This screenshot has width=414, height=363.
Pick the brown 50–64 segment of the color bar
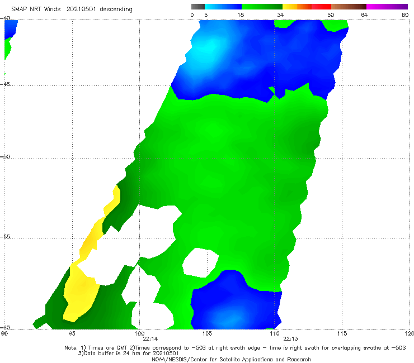point(349,7)
